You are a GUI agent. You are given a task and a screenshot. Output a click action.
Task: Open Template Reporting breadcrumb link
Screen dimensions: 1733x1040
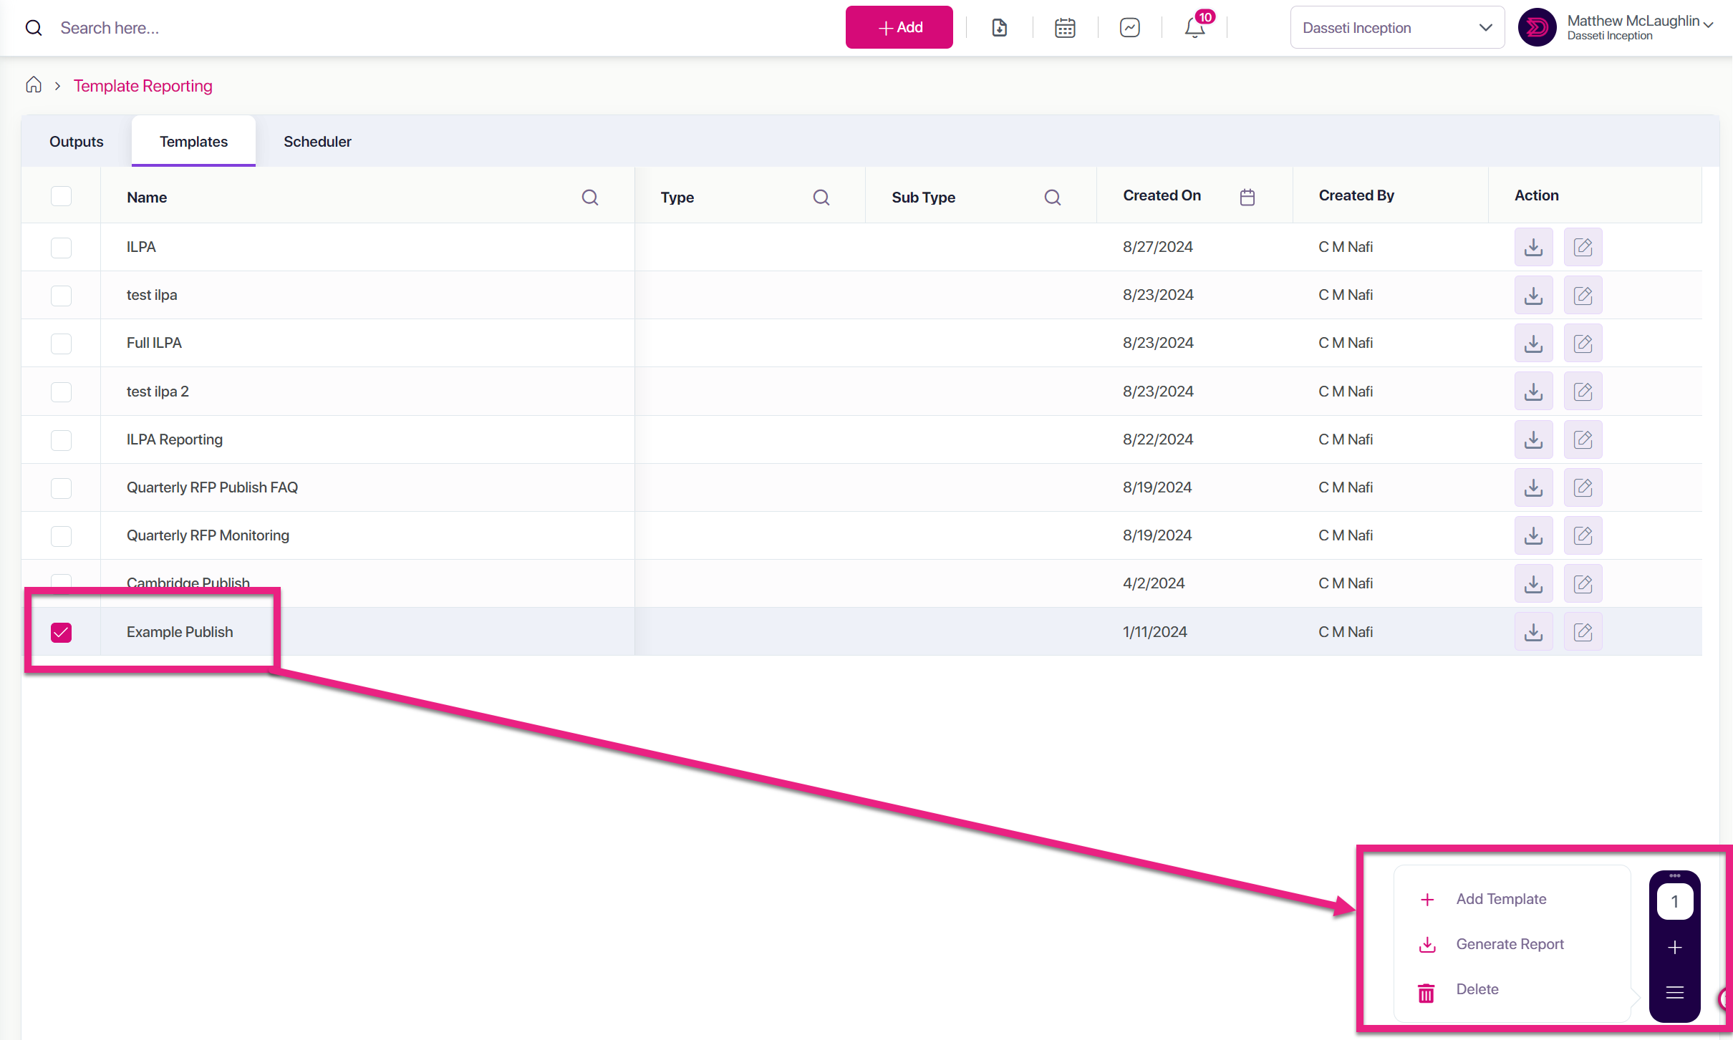tap(143, 86)
